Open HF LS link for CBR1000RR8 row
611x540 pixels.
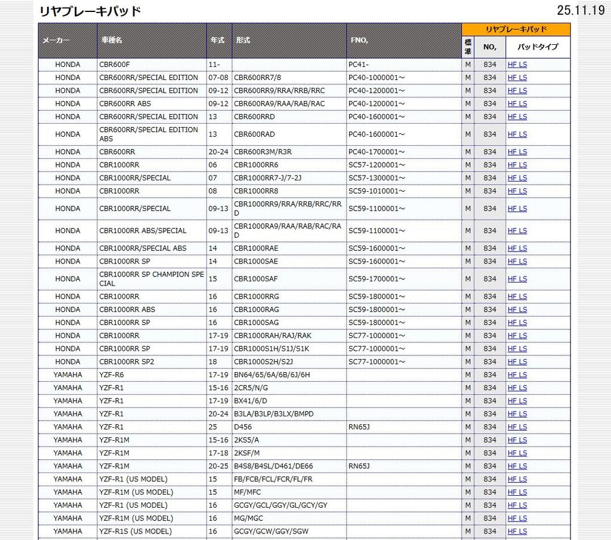click(517, 191)
